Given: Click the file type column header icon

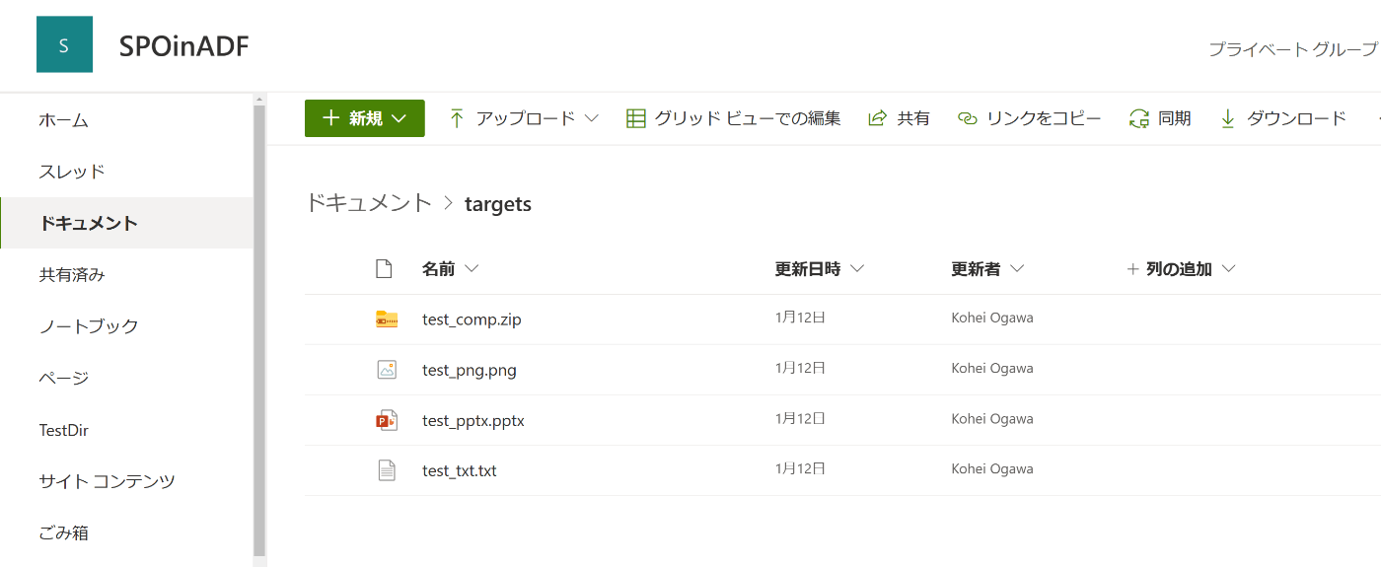Looking at the screenshot, I should click(x=385, y=269).
